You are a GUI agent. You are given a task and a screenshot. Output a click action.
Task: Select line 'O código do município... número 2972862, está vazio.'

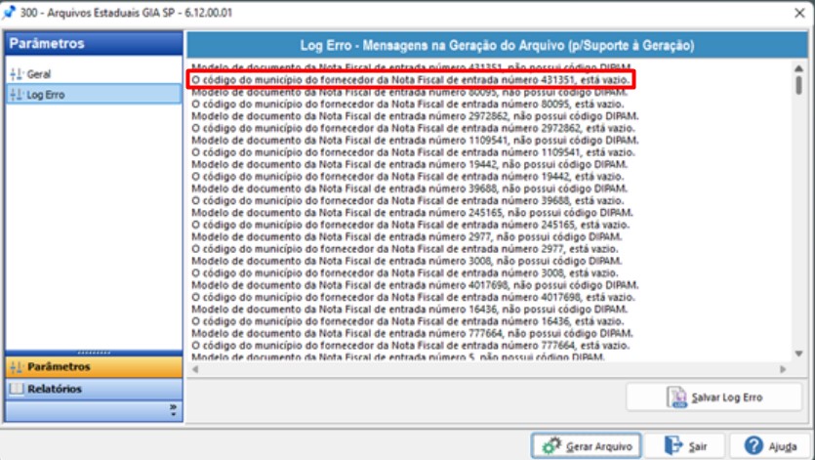[x=413, y=128]
